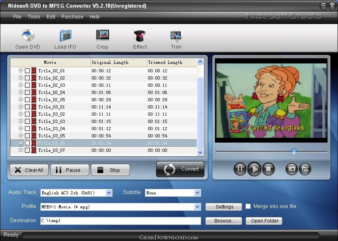The height and width of the screenshot is (241, 338).
Task: Click the film icon for Title_03_04
Action: 34,129
